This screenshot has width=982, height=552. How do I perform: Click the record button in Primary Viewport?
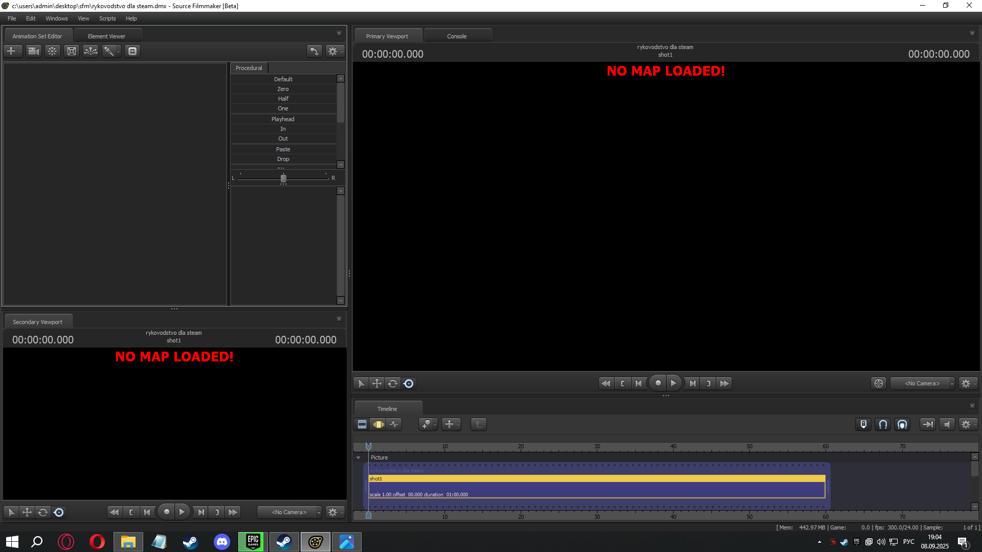coord(658,383)
